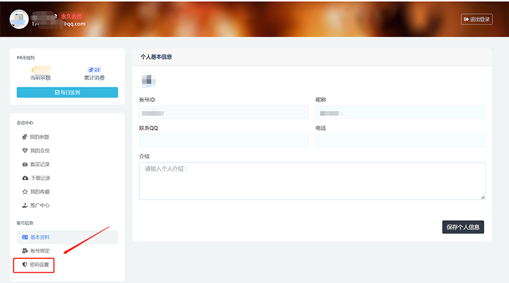Image resolution: width=509 pixels, height=283 pixels.
Task: Click the cloud download icon beside 下载记录
Action: (25, 178)
